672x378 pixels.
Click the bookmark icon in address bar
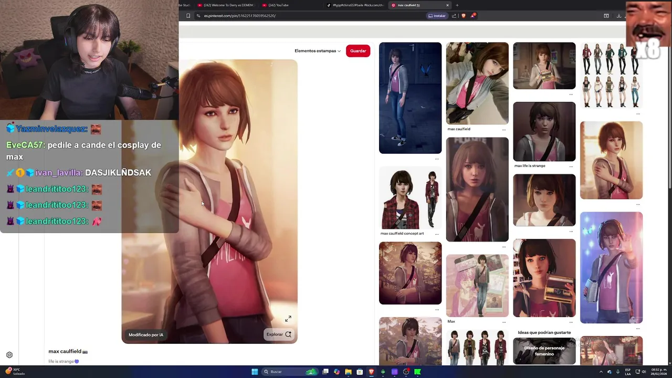pos(188,16)
